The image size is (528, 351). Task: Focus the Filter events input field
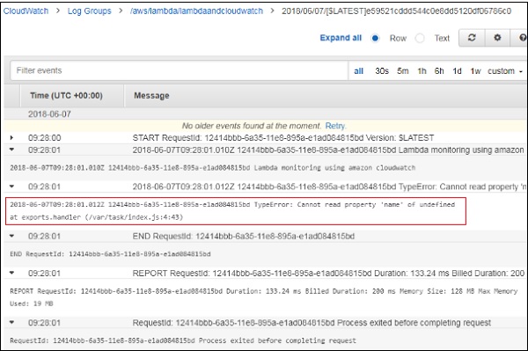tap(180, 70)
